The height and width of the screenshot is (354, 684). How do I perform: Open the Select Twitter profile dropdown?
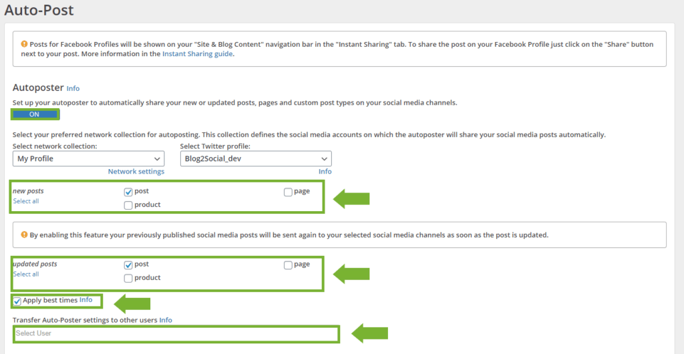pyautogui.click(x=256, y=159)
